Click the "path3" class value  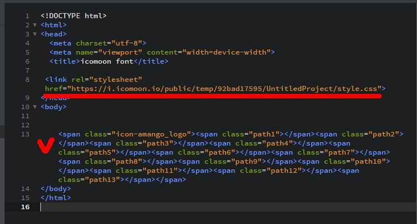(x=158, y=143)
